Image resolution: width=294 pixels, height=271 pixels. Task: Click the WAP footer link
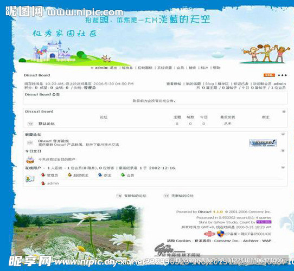pos(267,241)
